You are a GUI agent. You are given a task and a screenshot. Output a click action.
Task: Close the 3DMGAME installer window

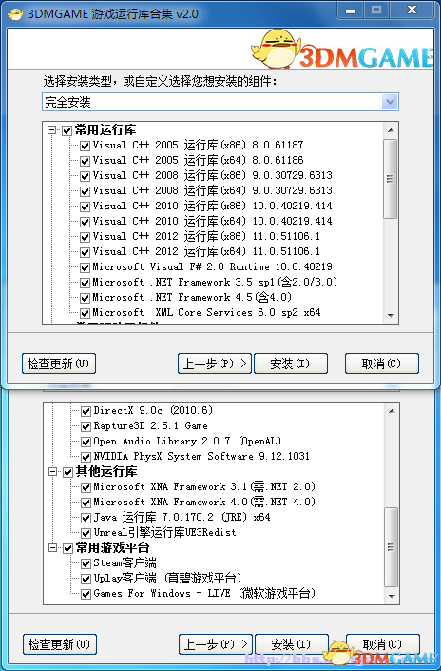coord(412,10)
